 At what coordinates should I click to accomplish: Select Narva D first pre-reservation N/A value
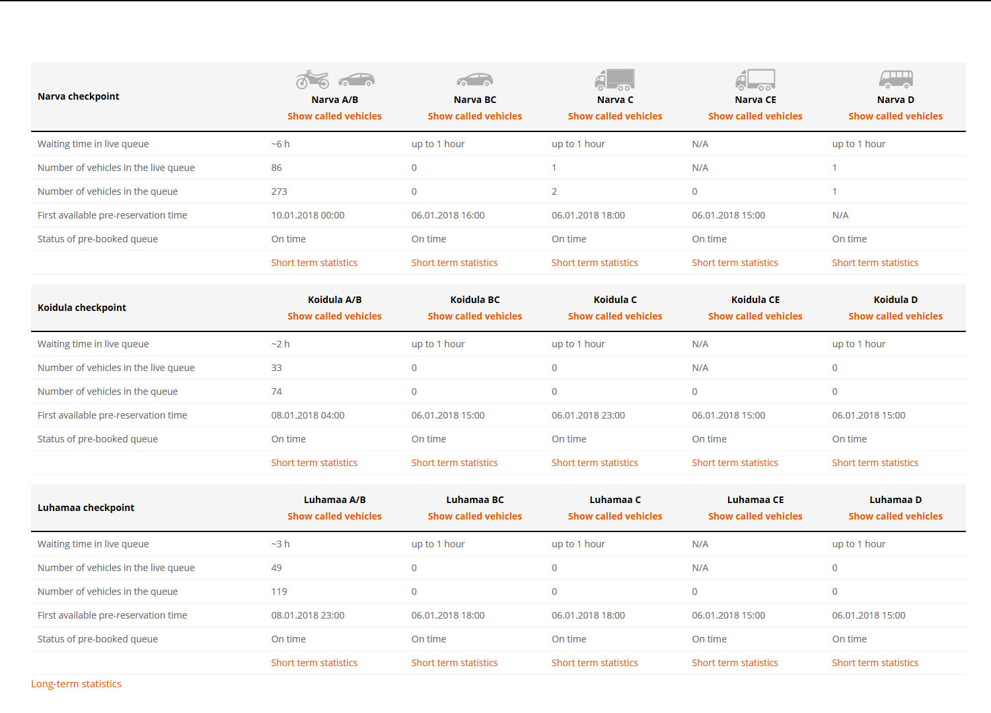pos(840,215)
